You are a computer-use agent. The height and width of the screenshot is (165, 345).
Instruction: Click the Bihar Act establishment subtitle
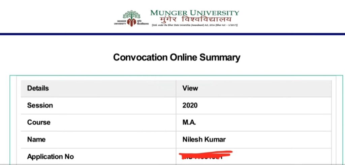pyautogui.click(x=195, y=25)
